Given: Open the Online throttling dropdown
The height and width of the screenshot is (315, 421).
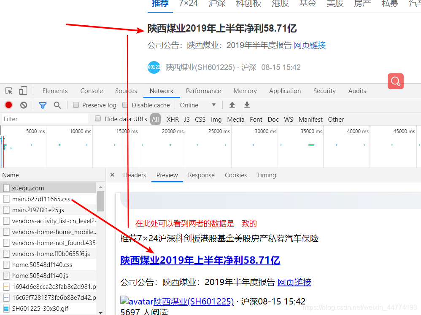Looking at the screenshot, I should pyautogui.click(x=198, y=105).
